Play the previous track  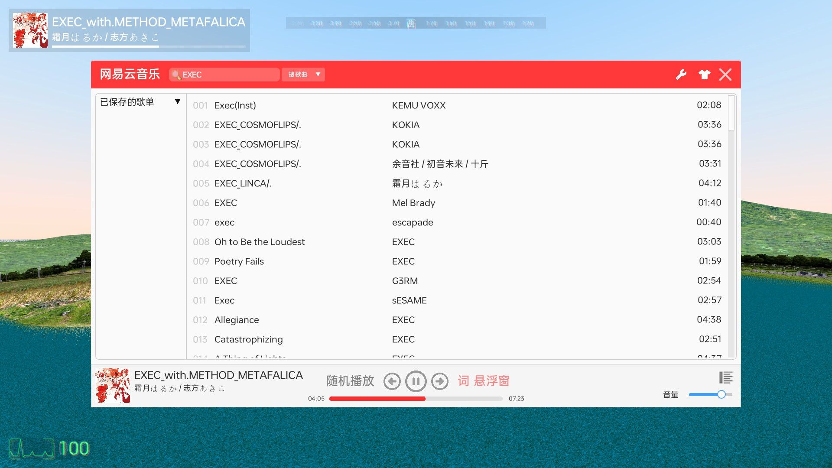[392, 381]
